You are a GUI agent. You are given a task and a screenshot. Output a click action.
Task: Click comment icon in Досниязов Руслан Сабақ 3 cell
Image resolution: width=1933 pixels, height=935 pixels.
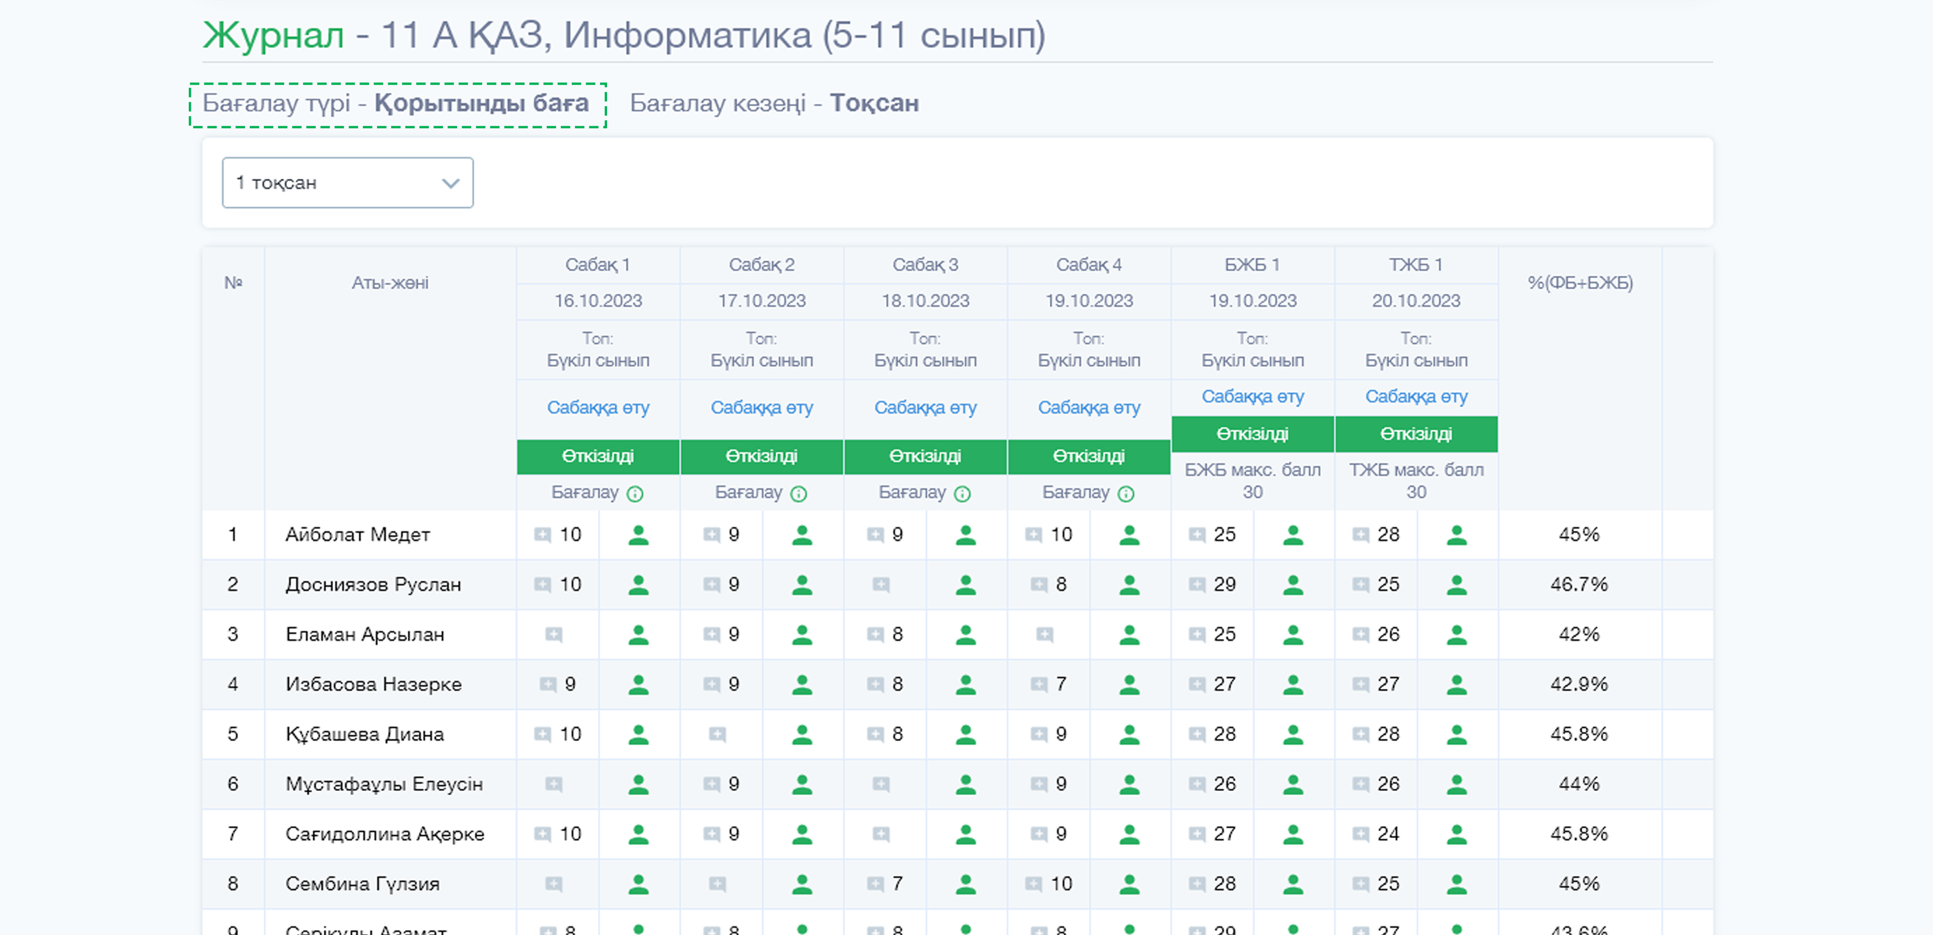881,585
